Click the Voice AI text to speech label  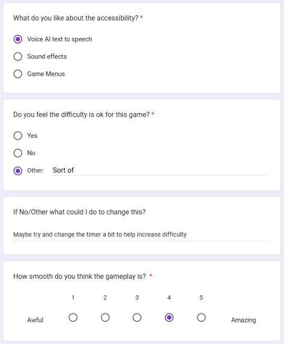(x=59, y=39)
